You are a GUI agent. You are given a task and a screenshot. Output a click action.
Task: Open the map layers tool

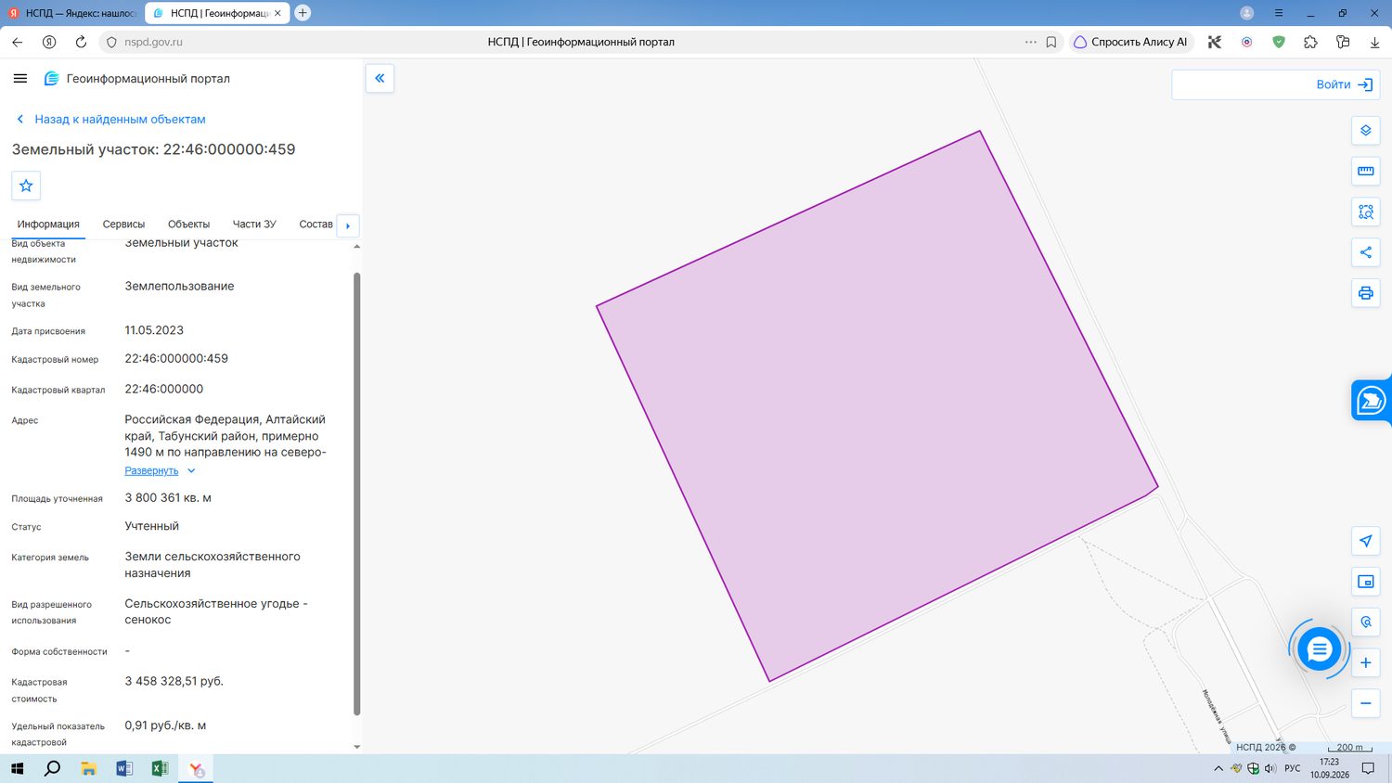[1365, 131]
